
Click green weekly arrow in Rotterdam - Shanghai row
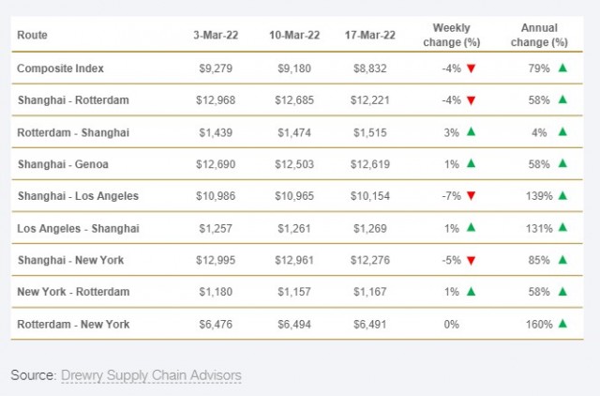click(x=471, y=131)
